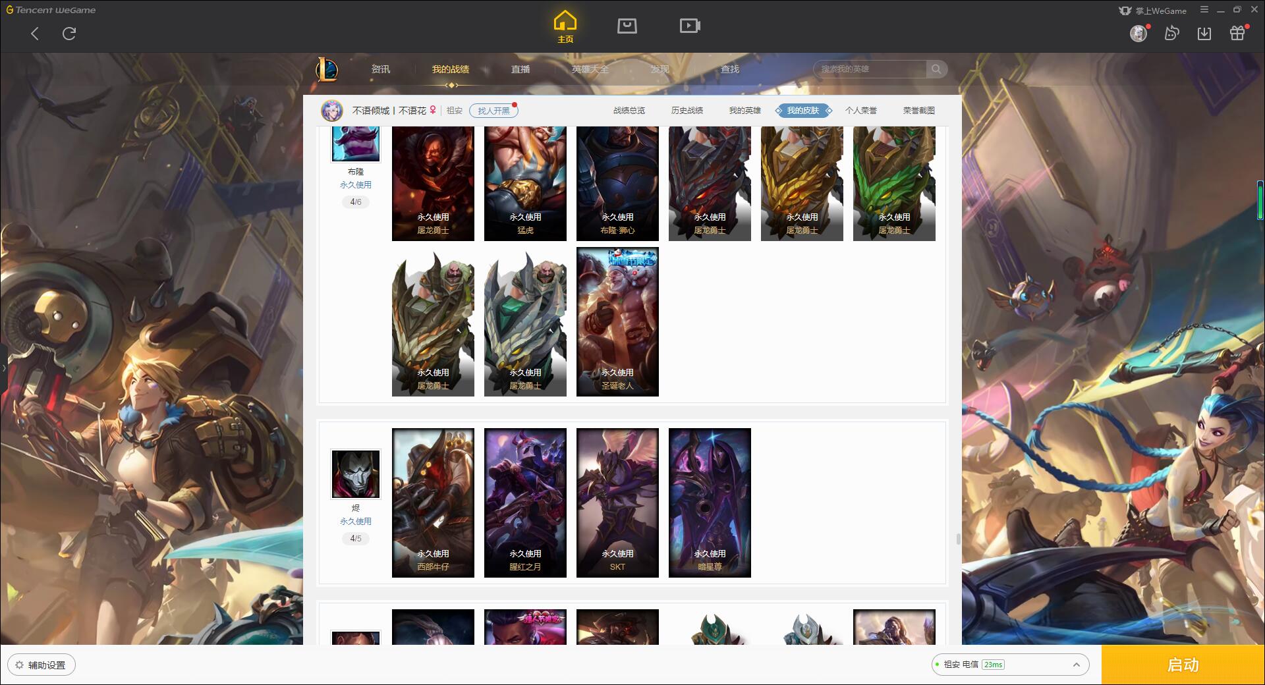Open the 发现 tab
This screenshot has height=685, width=1265.
pos(660,69)
